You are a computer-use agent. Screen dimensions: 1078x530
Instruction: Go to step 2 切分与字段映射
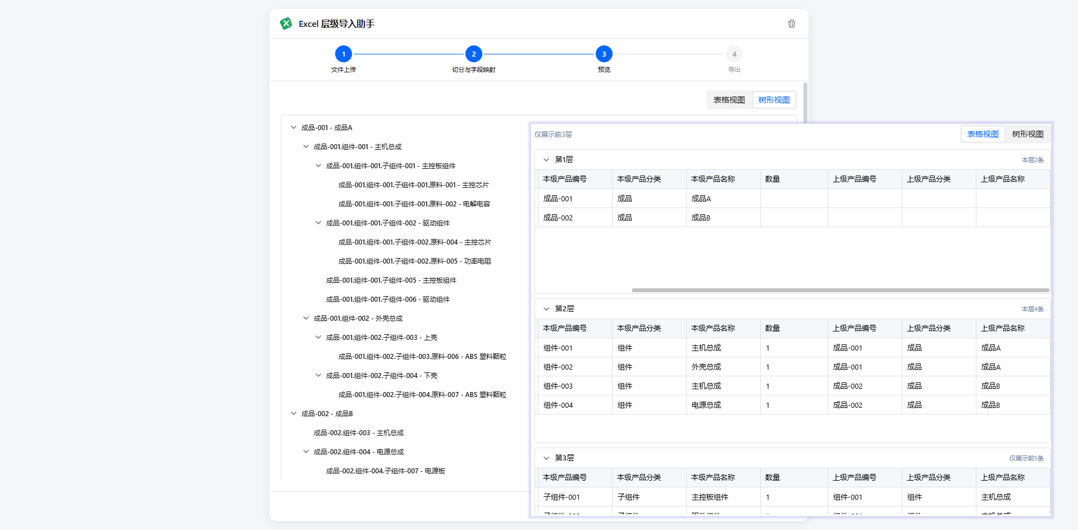[x=474, y=54]
